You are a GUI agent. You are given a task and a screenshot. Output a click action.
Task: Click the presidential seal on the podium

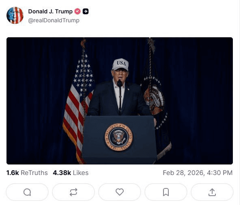coord(119,137)
